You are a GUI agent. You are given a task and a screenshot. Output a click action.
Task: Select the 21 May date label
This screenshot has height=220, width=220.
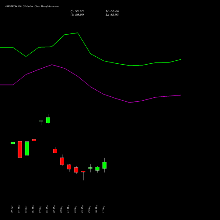(x=103, y=209)
